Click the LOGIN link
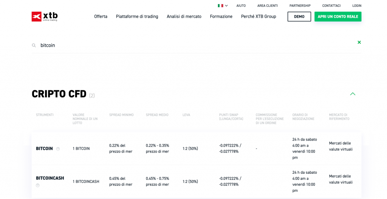The width and height of the screenshot is (387, 199). point(357,6)
